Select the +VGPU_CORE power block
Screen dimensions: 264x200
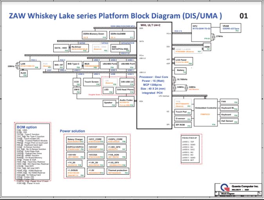coord(116,140)
